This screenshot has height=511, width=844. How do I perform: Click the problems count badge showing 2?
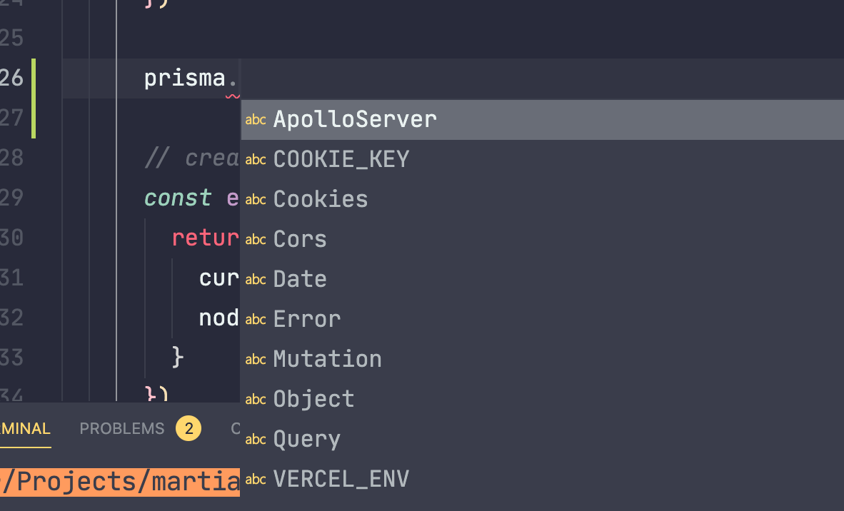point(188,428)
